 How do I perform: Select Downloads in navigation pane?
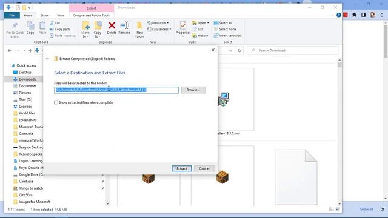point(27,79)
